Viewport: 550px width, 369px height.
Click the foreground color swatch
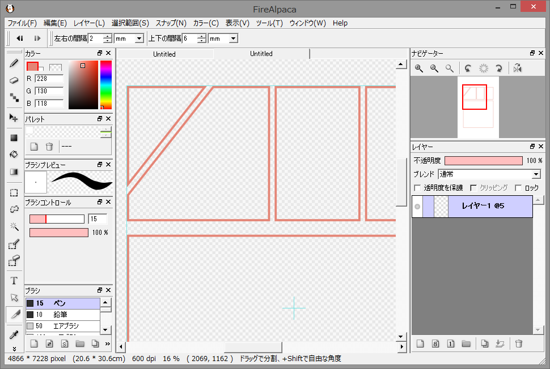click(32, 66)
